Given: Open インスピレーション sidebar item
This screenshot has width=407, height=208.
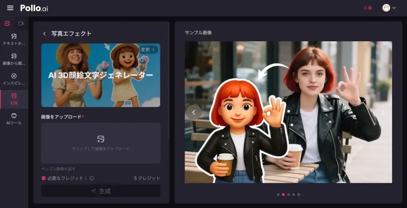Looking at the screenshot, I should tap(14, 79).
